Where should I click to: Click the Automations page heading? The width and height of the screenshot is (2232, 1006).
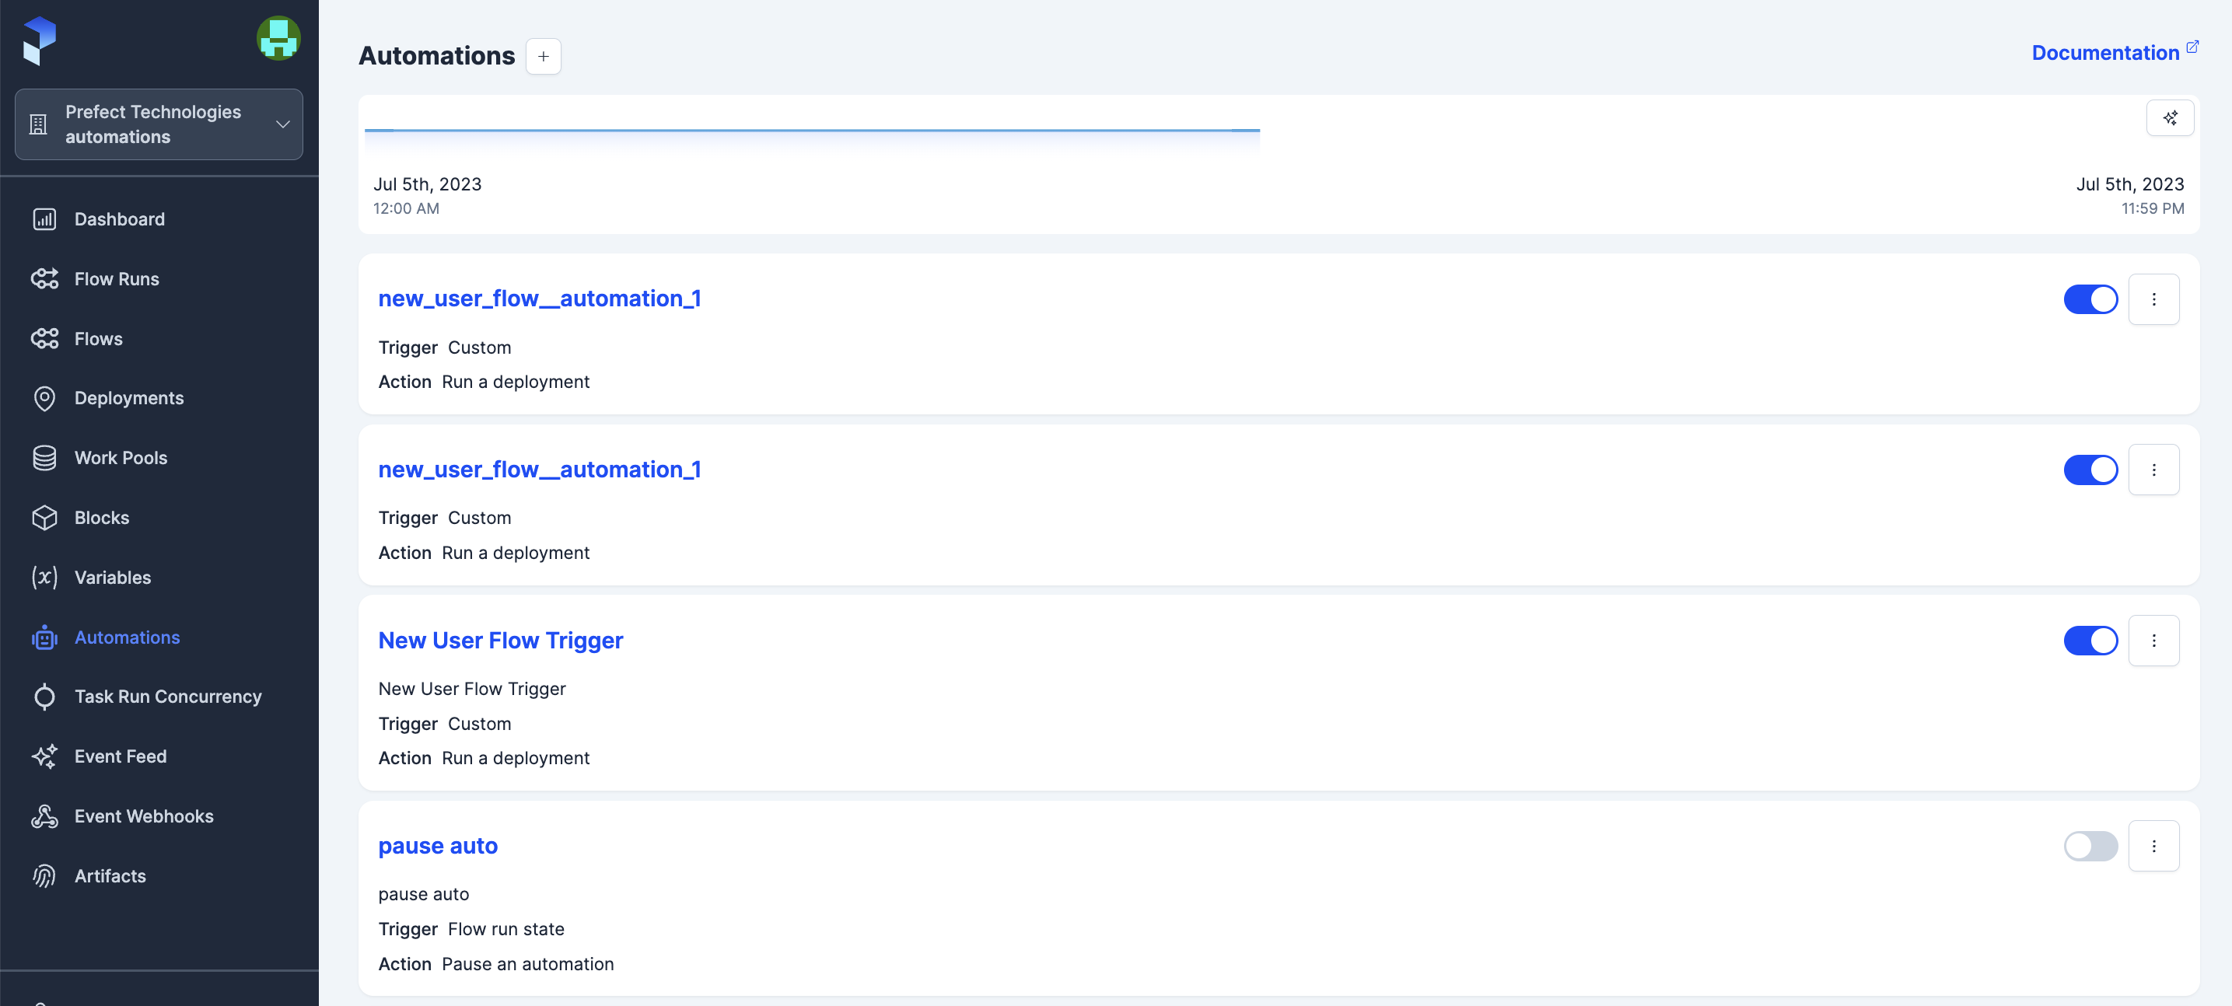[437, 55]
